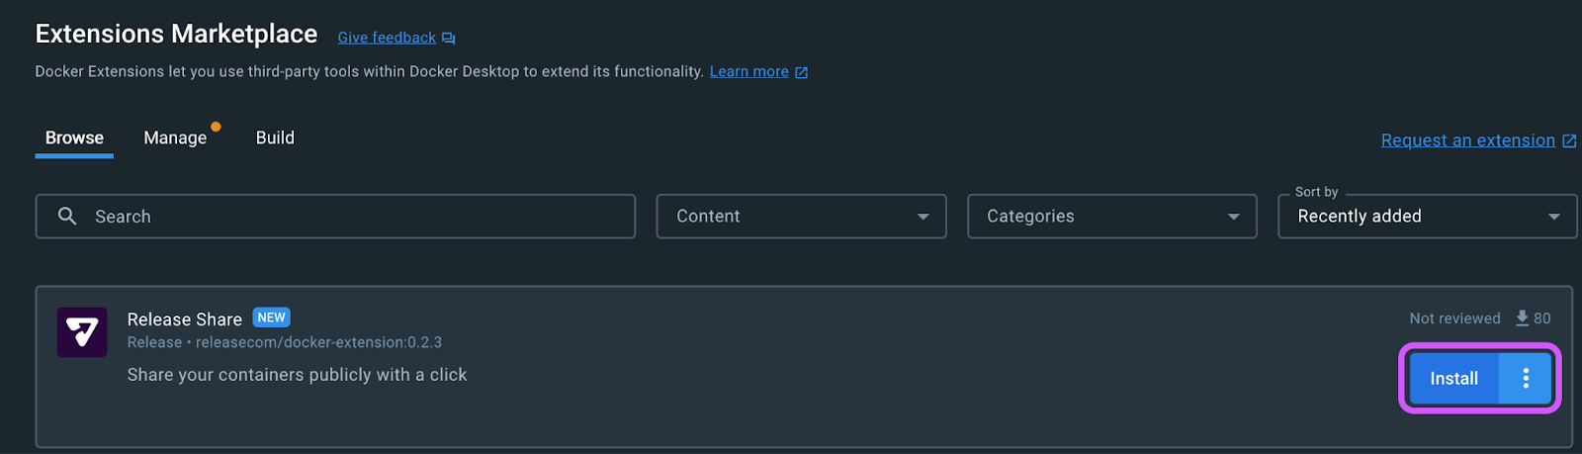Click the search magnifier icon
This screenshot has width=1582, height=454.
point(67,216)
